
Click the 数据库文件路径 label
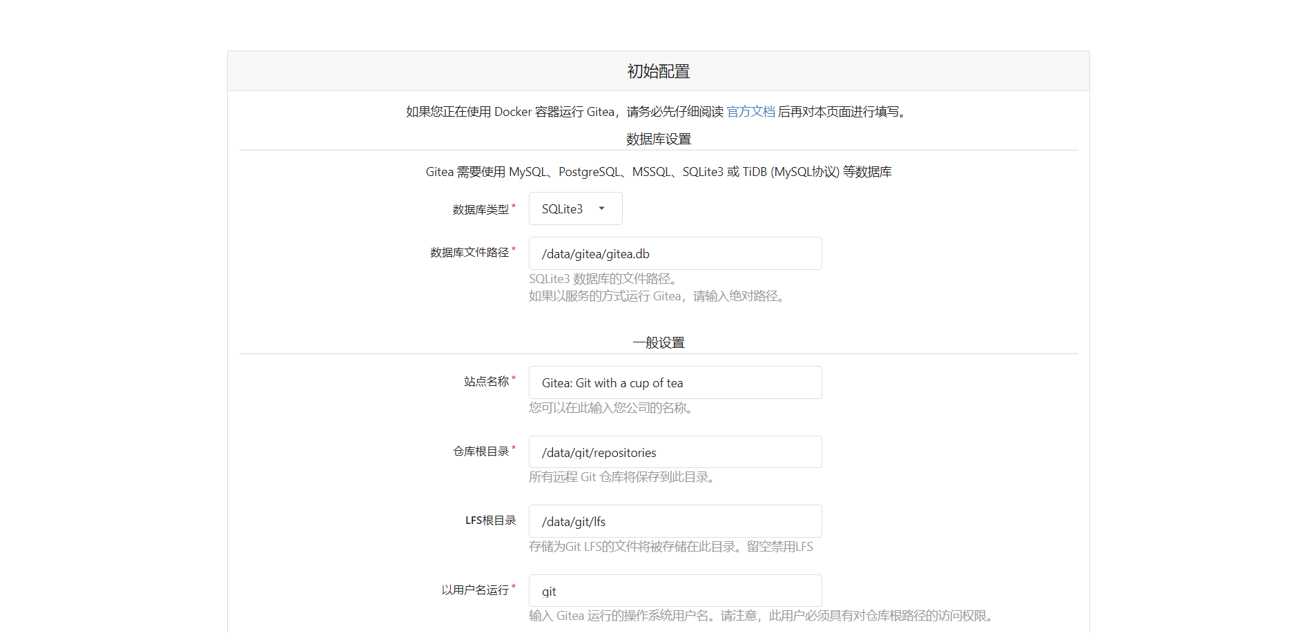(x=469, y=252)
